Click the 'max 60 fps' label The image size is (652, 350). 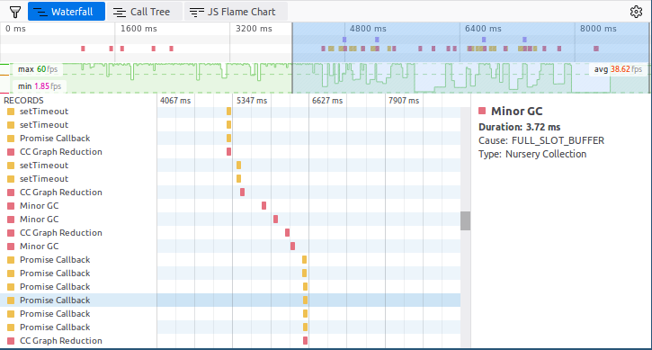coord(38,69)
